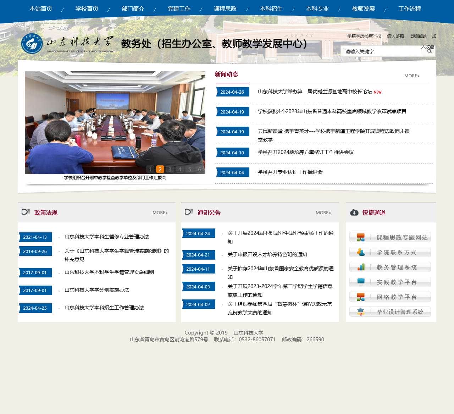
Task: Click the 2024-04-26 news date tag
Action: click(x=232, y=92)
